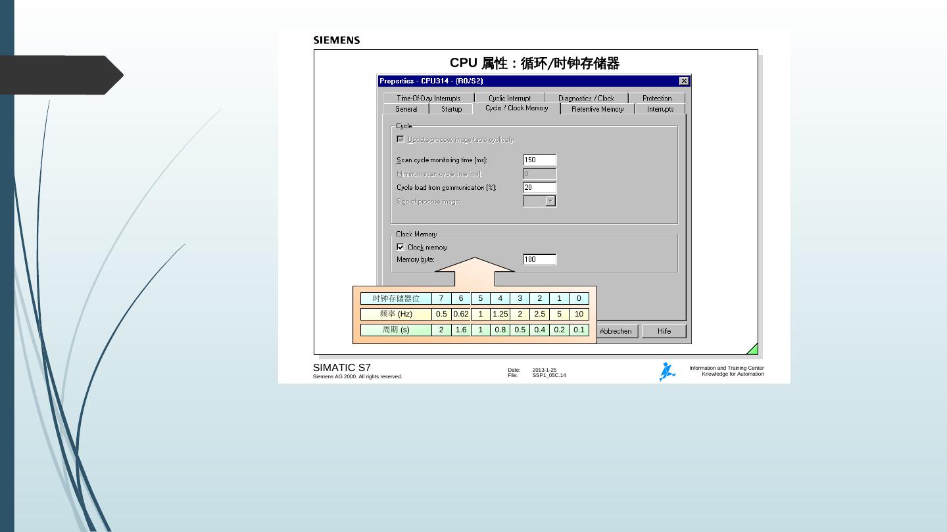This screenshot has width=947, height=532.
Task: Click the 0.8 period cell
Action: point(500,330)
